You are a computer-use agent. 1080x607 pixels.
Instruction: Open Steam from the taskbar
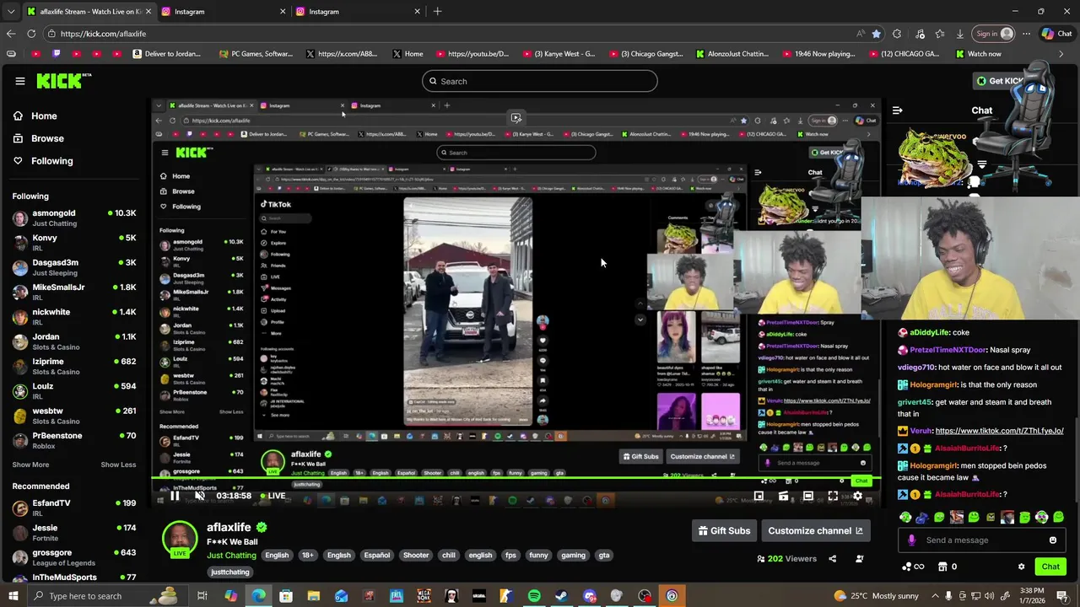[x=561, y=596]
